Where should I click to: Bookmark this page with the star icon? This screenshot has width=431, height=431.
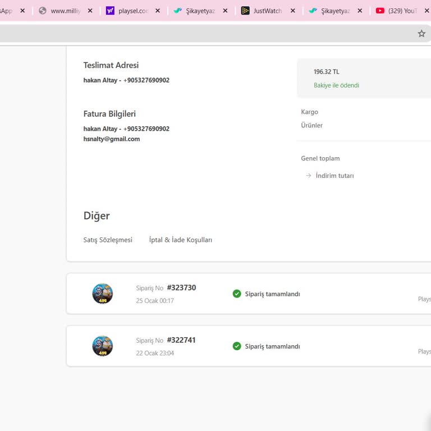click(421, 34)
